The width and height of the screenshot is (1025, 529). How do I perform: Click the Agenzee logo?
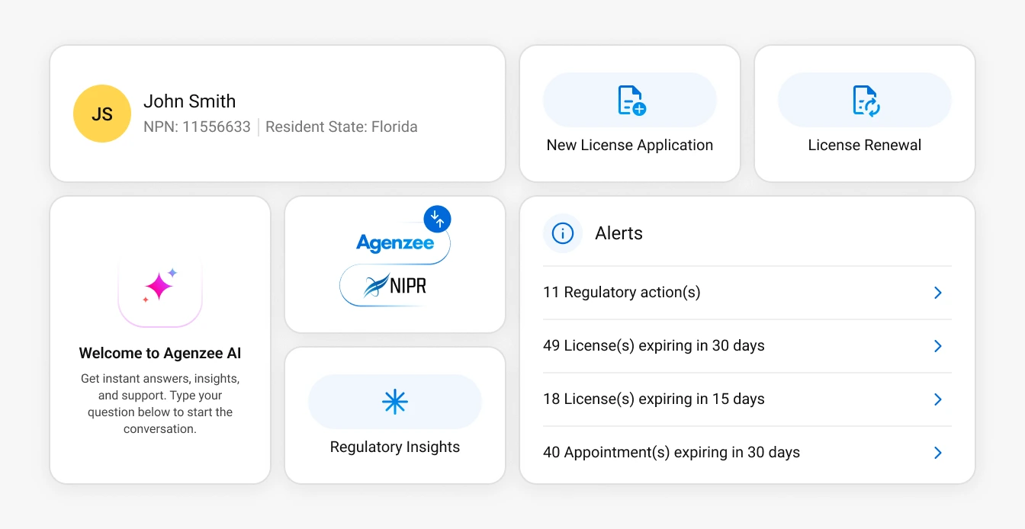click(395, 243)
